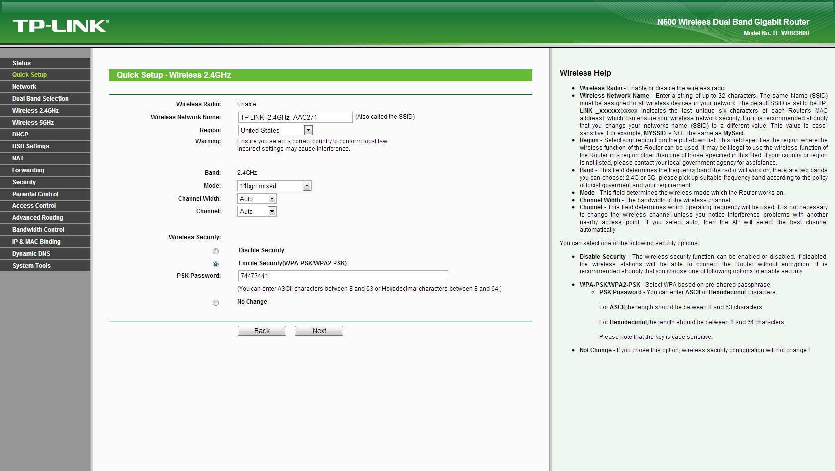Click the 'Enable' Wireless Radio value
The image size is (835, 471).
pyautogui.click(x=247, y=104)
